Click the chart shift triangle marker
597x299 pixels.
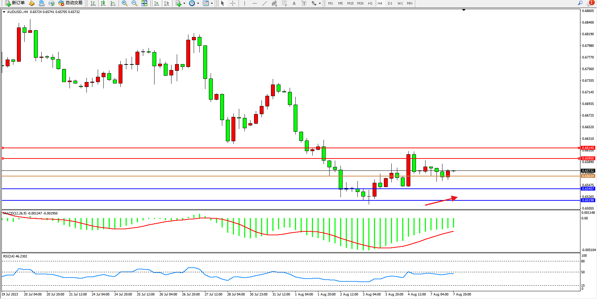(x=464, y=10)
